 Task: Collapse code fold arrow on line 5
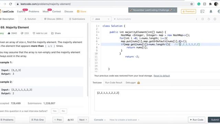point(99,38)
